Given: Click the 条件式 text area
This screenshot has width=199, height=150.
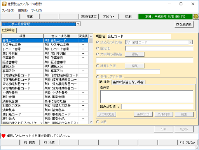Looking at the screenshot, I should [x=147, y=97].
